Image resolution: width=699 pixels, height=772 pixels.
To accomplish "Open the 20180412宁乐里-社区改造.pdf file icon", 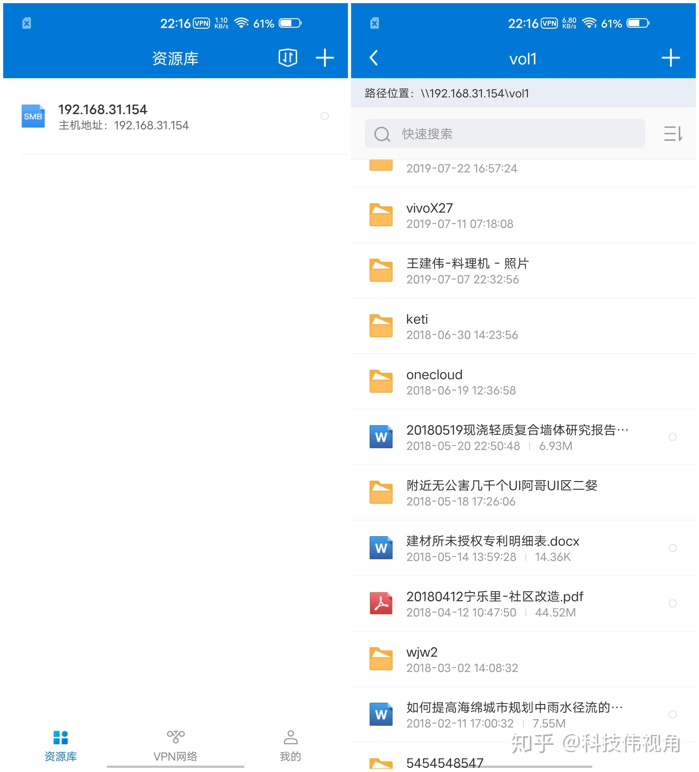I will (x=380, y=603).
